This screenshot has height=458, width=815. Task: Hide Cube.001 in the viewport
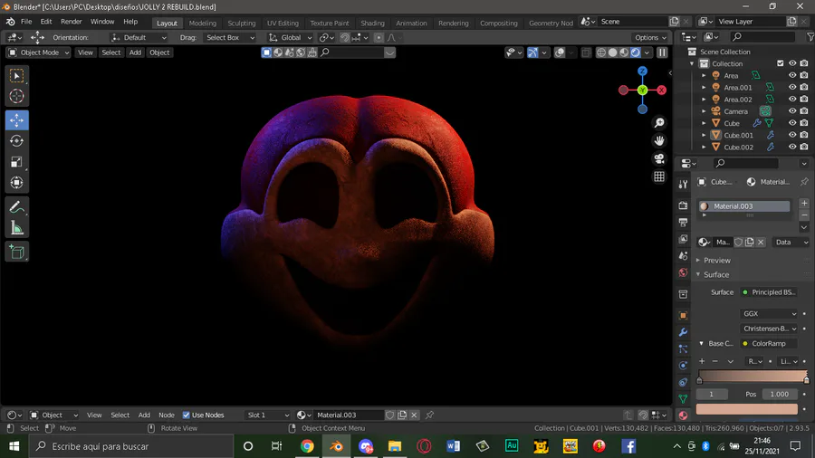792,135
